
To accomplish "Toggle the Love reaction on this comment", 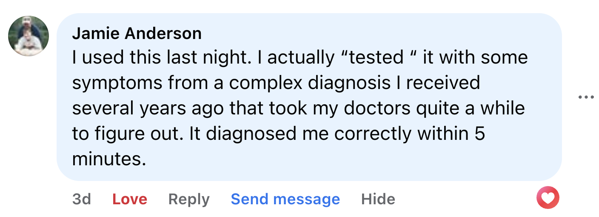I will click(130, 199).
